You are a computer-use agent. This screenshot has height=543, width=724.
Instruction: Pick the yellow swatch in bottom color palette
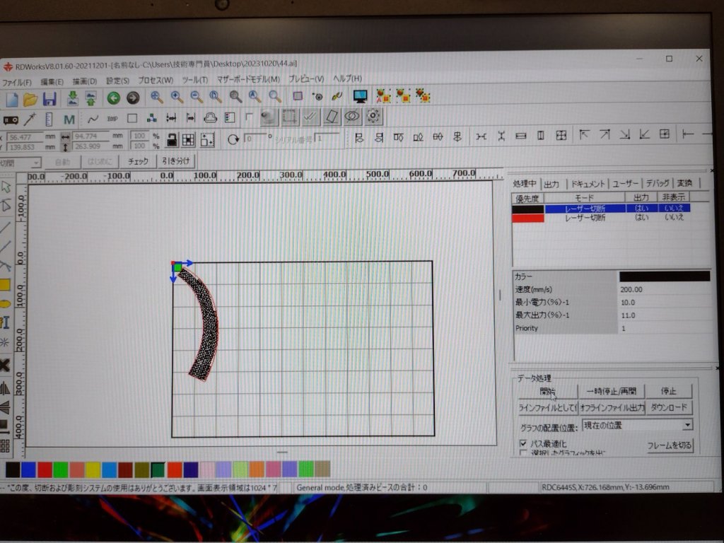(93, 469)
